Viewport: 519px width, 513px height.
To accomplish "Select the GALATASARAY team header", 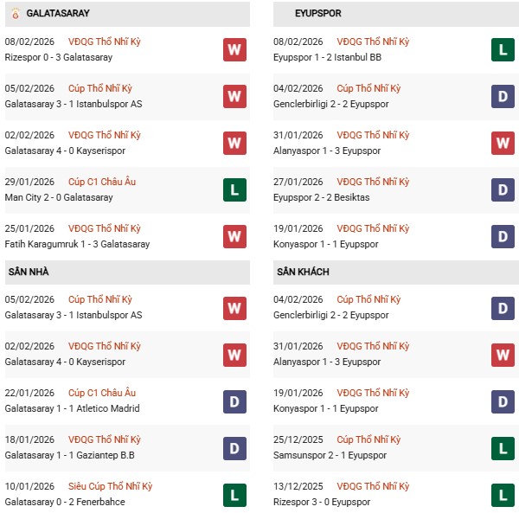I will tap(58, 14).
